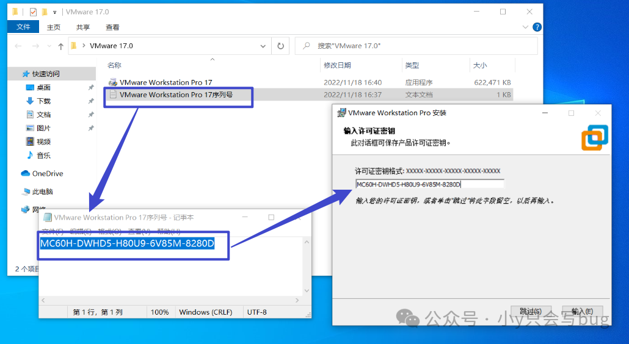The height and width of the screenshot is (344, 629).
Task: Go up one folder level arrow
Action: point(60,46)
